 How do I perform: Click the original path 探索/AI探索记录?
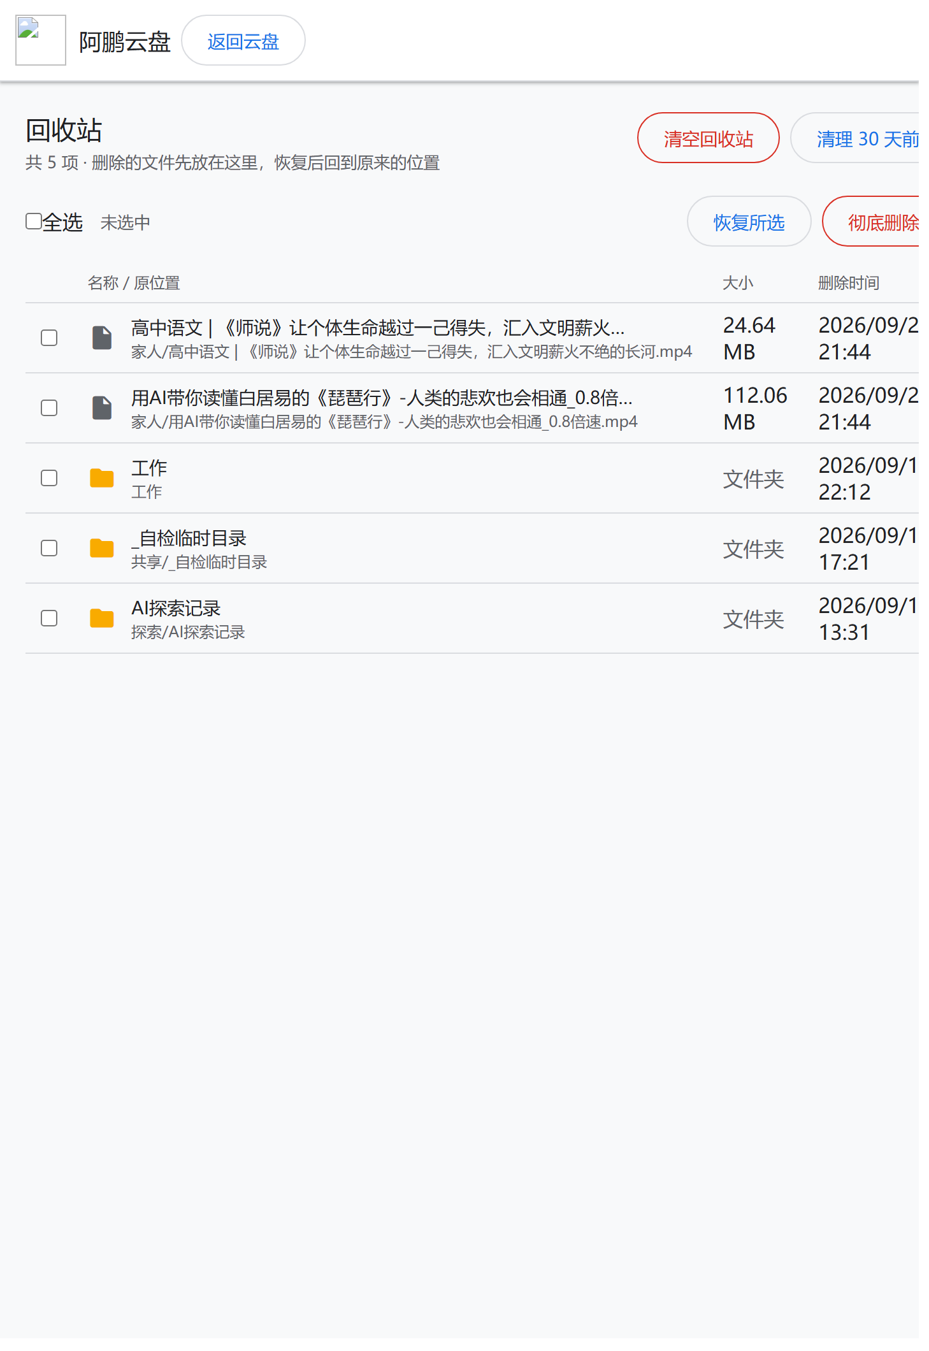tap(188, 632)
